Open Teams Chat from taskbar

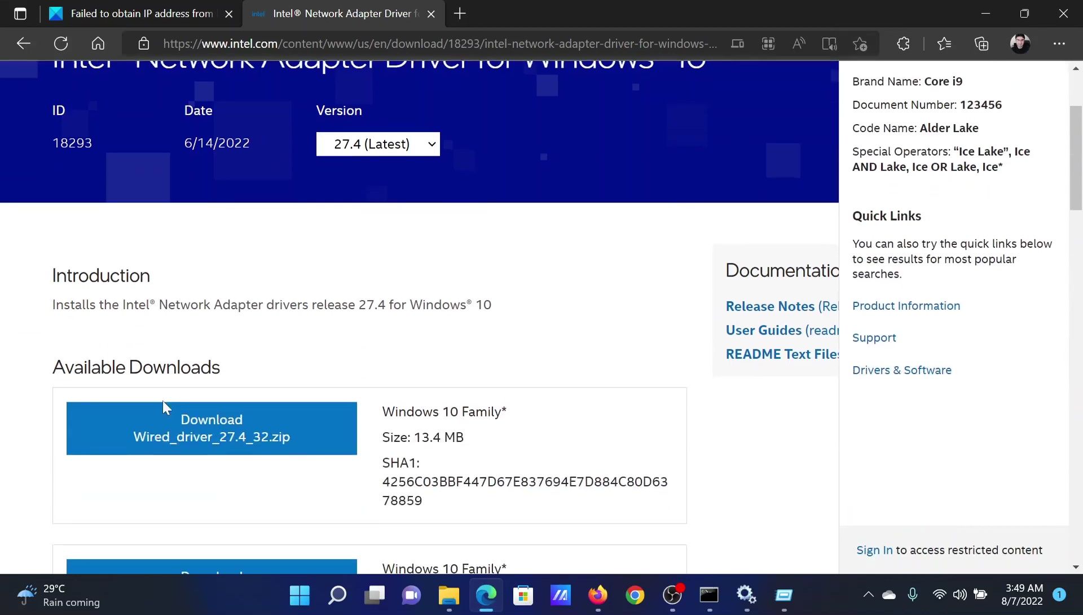pos(411,595)
